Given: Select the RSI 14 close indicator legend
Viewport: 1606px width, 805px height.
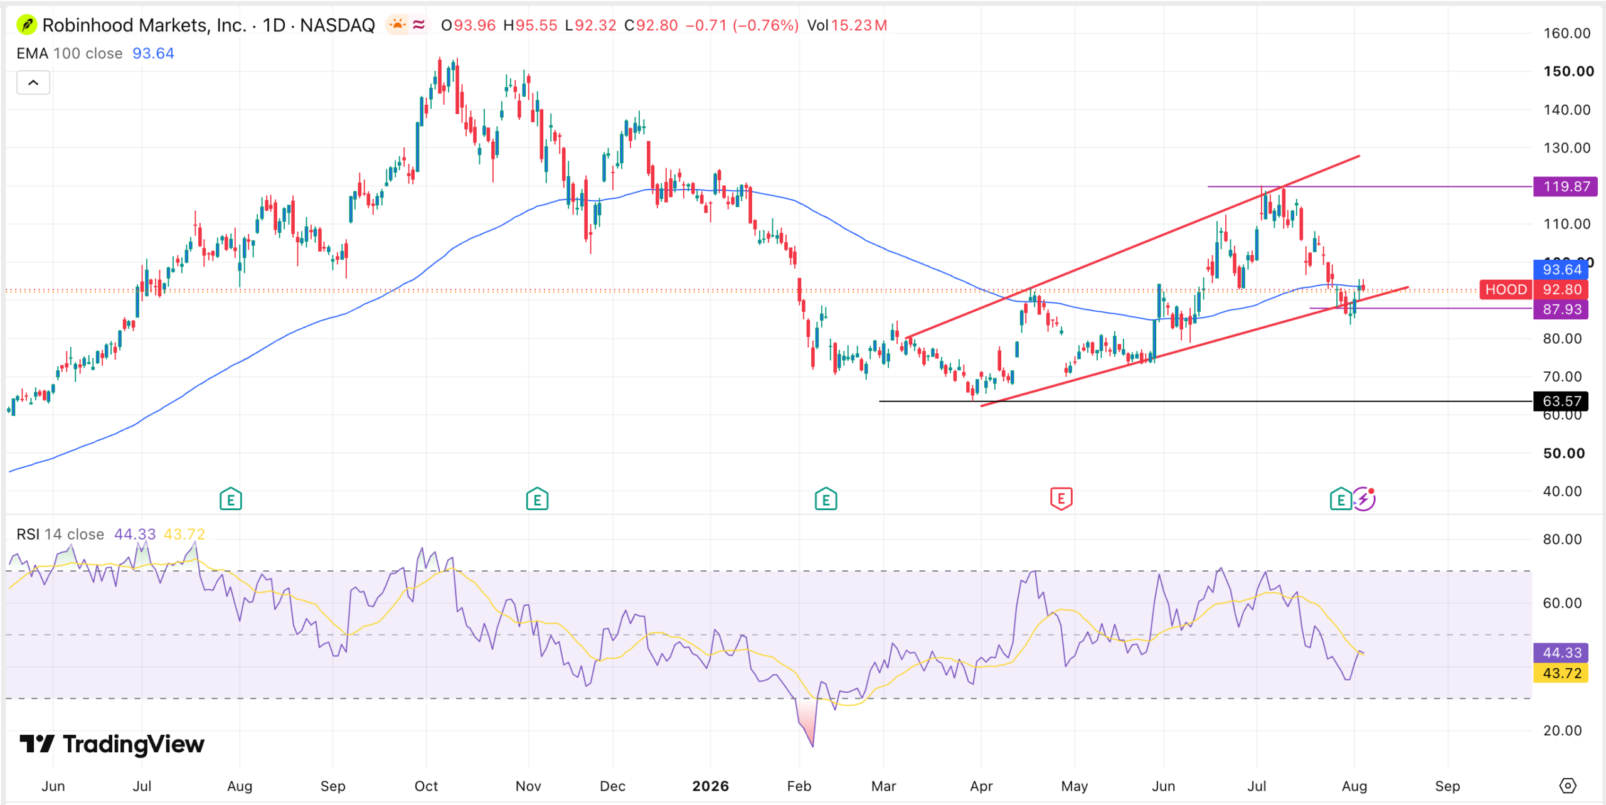Looking at the screenshot, I should (60, 534).
